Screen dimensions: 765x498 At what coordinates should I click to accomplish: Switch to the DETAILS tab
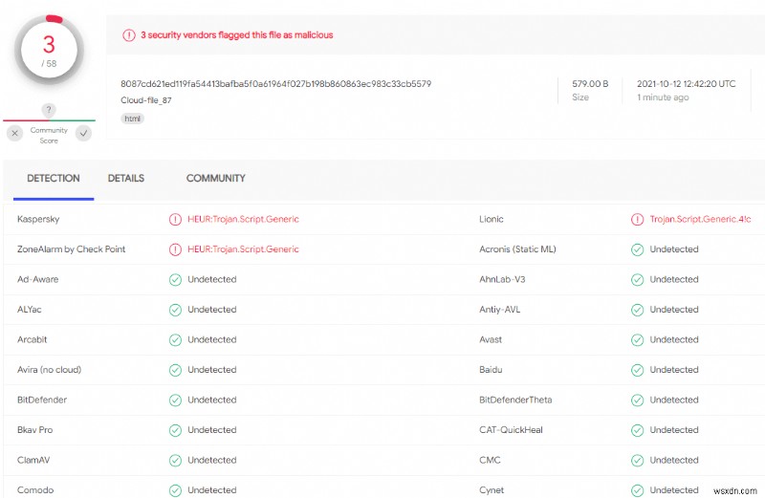[126, 179]
